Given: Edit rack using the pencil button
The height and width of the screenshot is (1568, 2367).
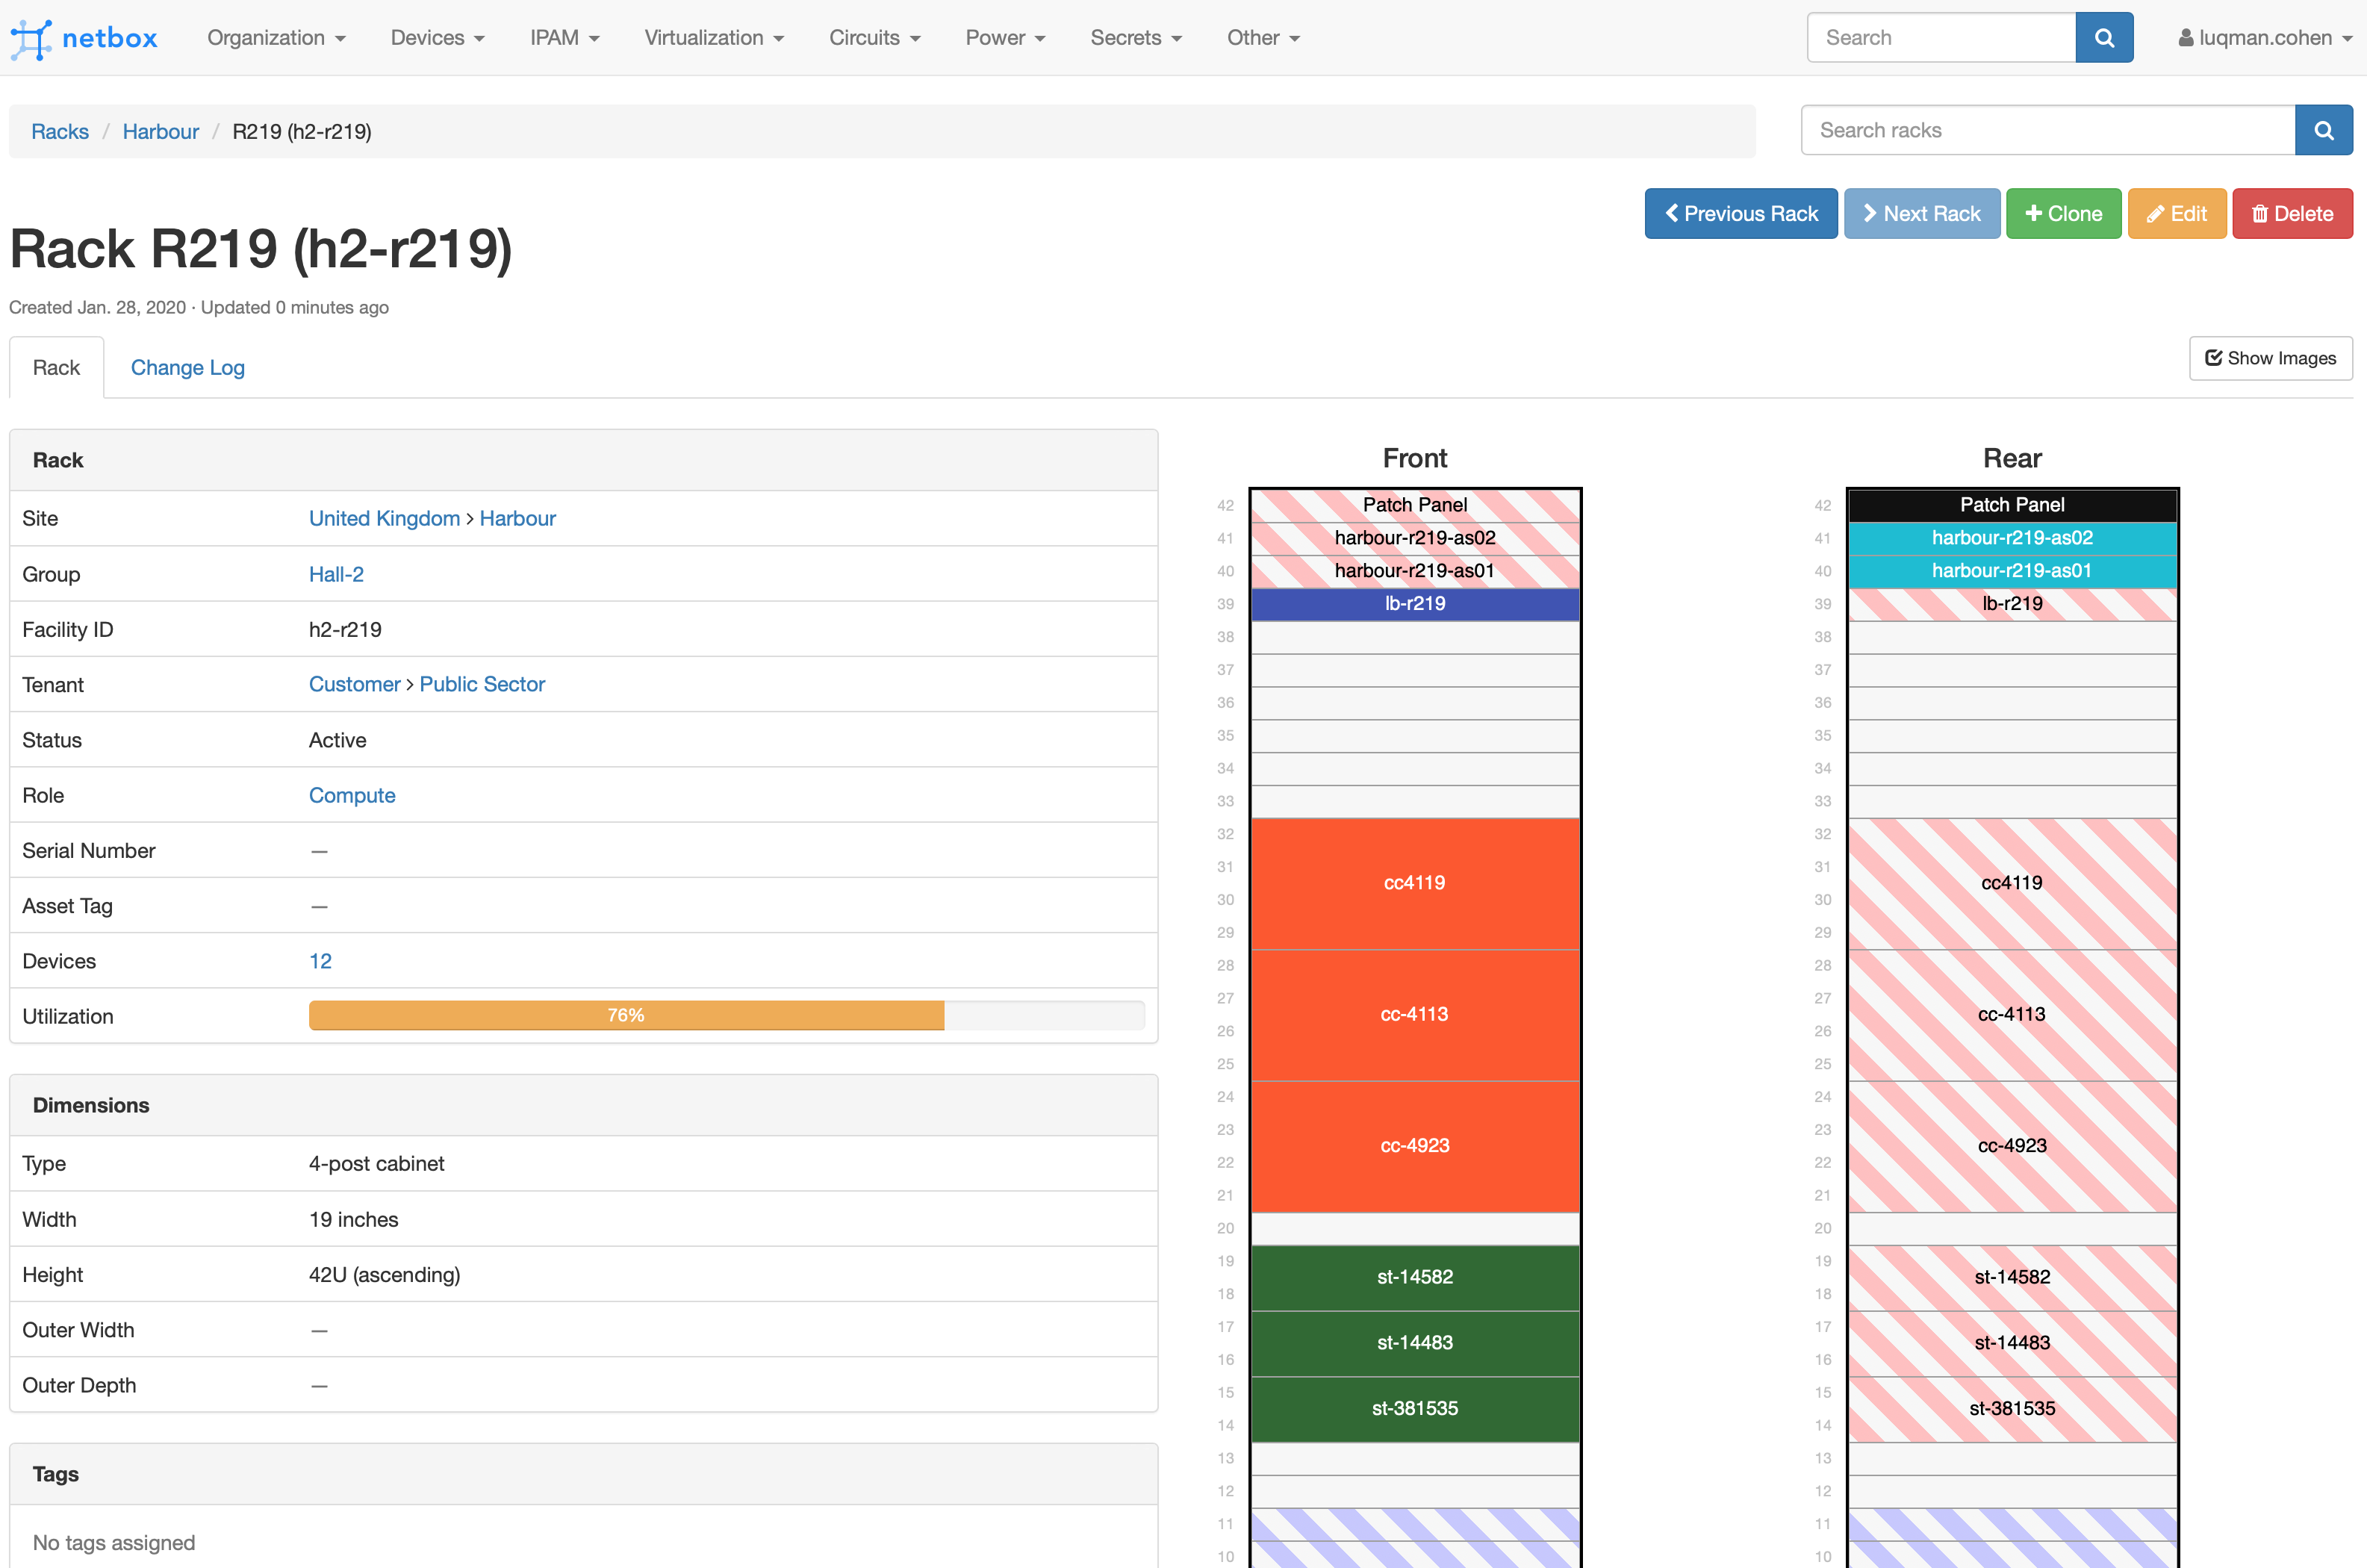Looking at the screenshot, I should pyautogui.click(x=2176, y=214).
